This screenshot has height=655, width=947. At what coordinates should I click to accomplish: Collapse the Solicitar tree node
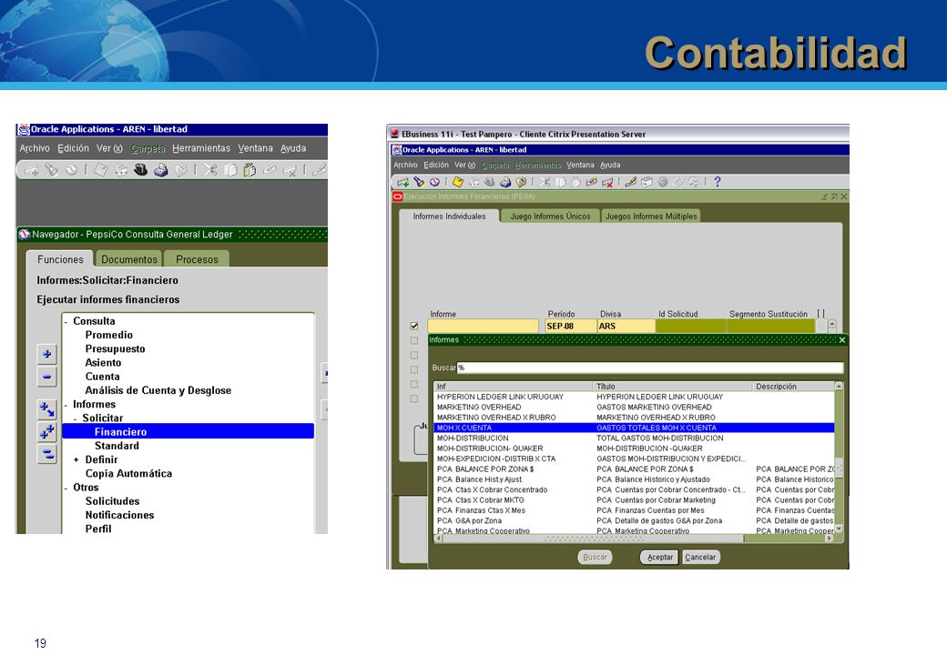75,418
